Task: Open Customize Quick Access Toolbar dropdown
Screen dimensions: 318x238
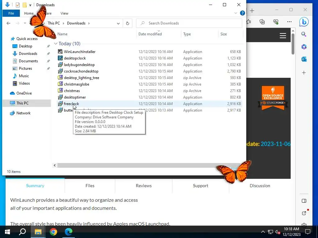Action: [x=30, y=5]
